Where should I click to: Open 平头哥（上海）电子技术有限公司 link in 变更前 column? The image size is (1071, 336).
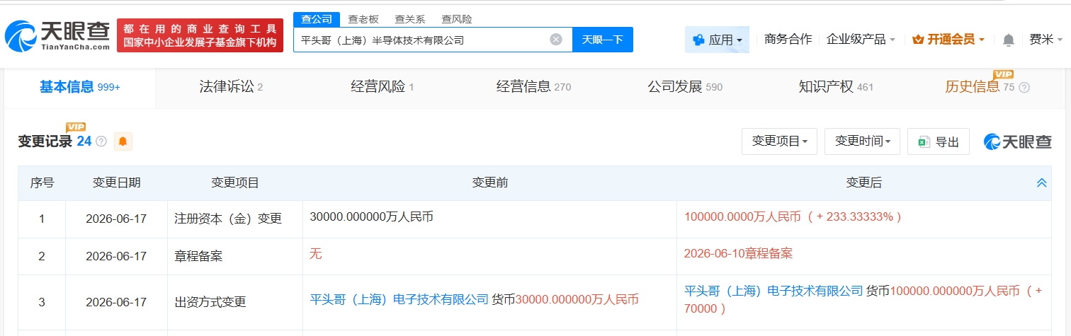click(x=399, y=299)
